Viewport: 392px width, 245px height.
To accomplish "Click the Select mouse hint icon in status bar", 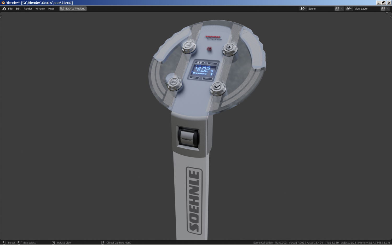I will 4,243.
